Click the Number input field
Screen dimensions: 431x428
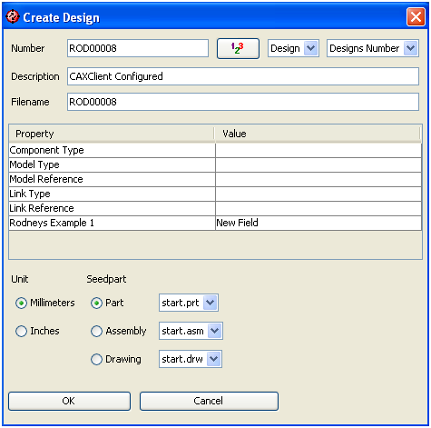(x=138, y=48)
